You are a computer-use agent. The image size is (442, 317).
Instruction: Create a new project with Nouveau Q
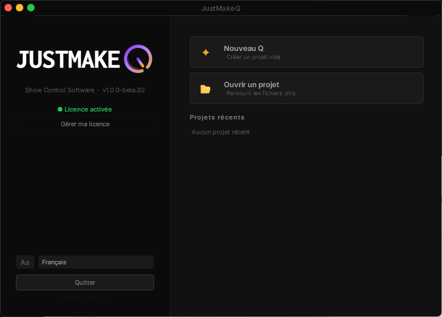[307, 52]
